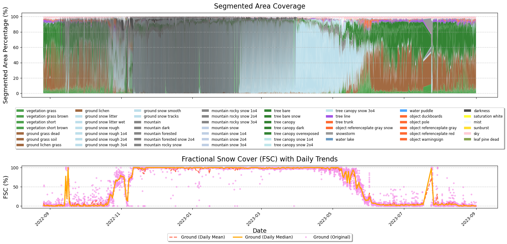The height and width of the screenshot is (244, 507).
Task: Select the Ground (Original) legend entry
Action: pos(331,237)
